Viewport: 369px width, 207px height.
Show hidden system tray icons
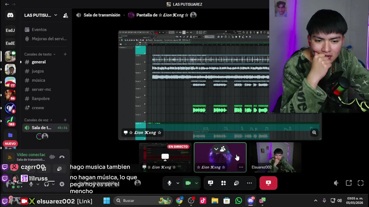pos(316,201)
